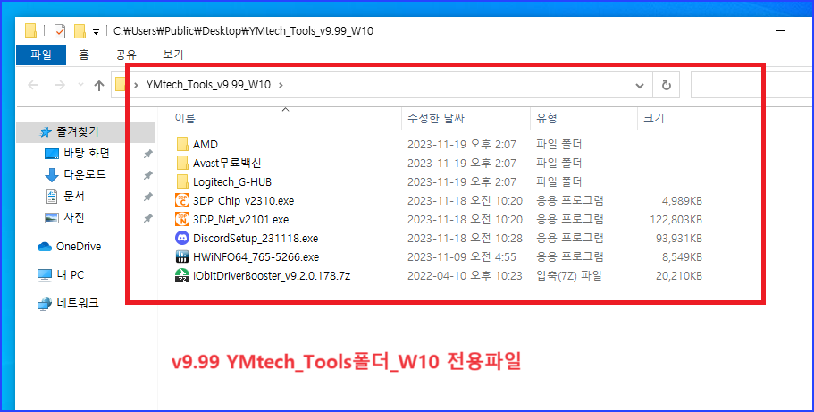Select the 3DP_Chip_v2310.exe icon

point(182,200)
